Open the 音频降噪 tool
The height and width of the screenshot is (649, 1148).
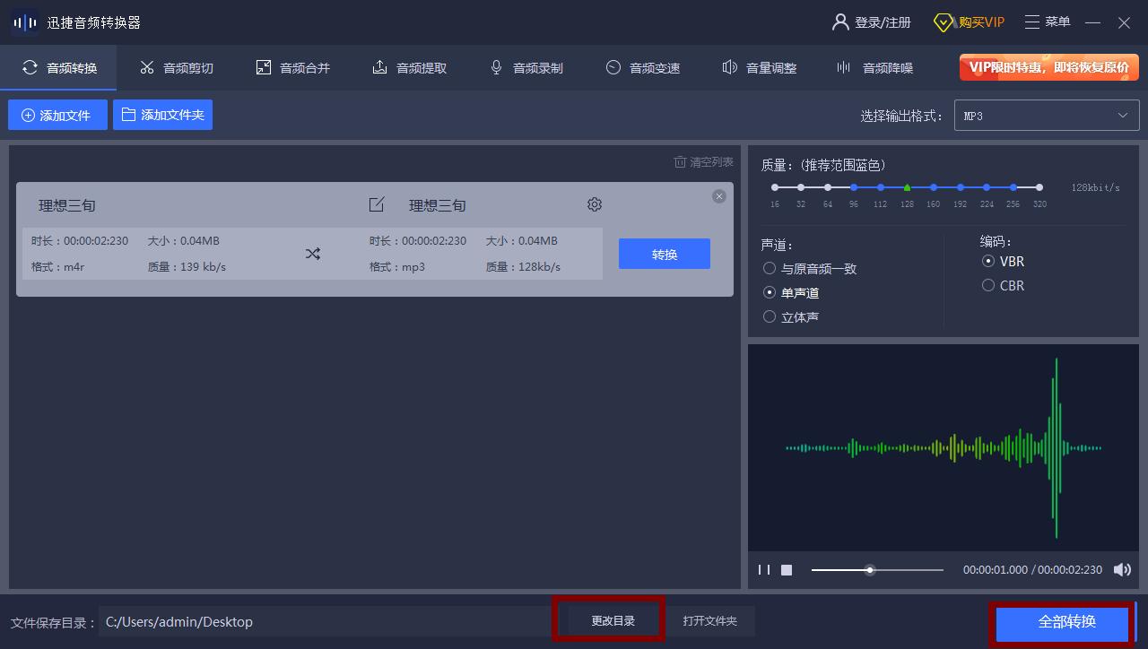coord(872,66)
